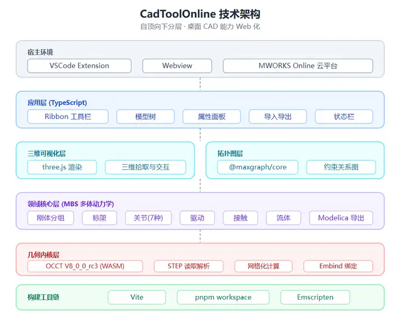406x318 pixels.
Task: Select OCCT V8_0_0_rc3 (WASM) box
Action: 85,266
